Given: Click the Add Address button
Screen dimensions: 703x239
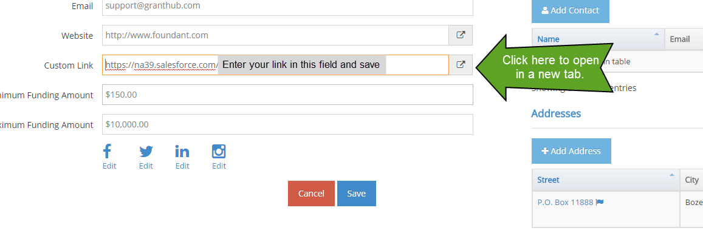Looking at the screenshot, I should [571, 151].
